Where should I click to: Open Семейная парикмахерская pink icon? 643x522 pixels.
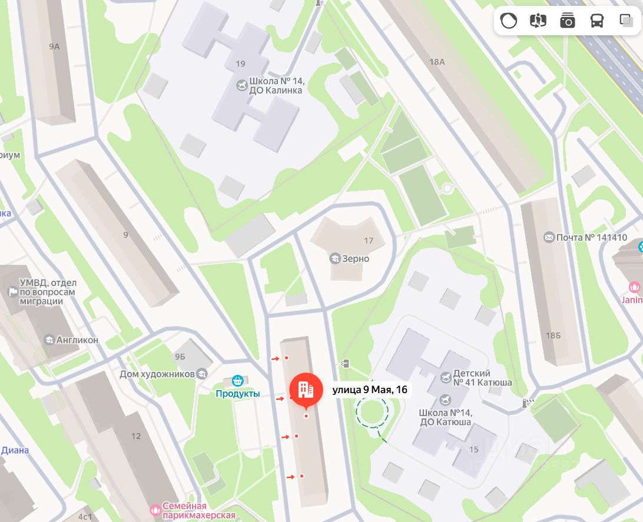(155, 510)
